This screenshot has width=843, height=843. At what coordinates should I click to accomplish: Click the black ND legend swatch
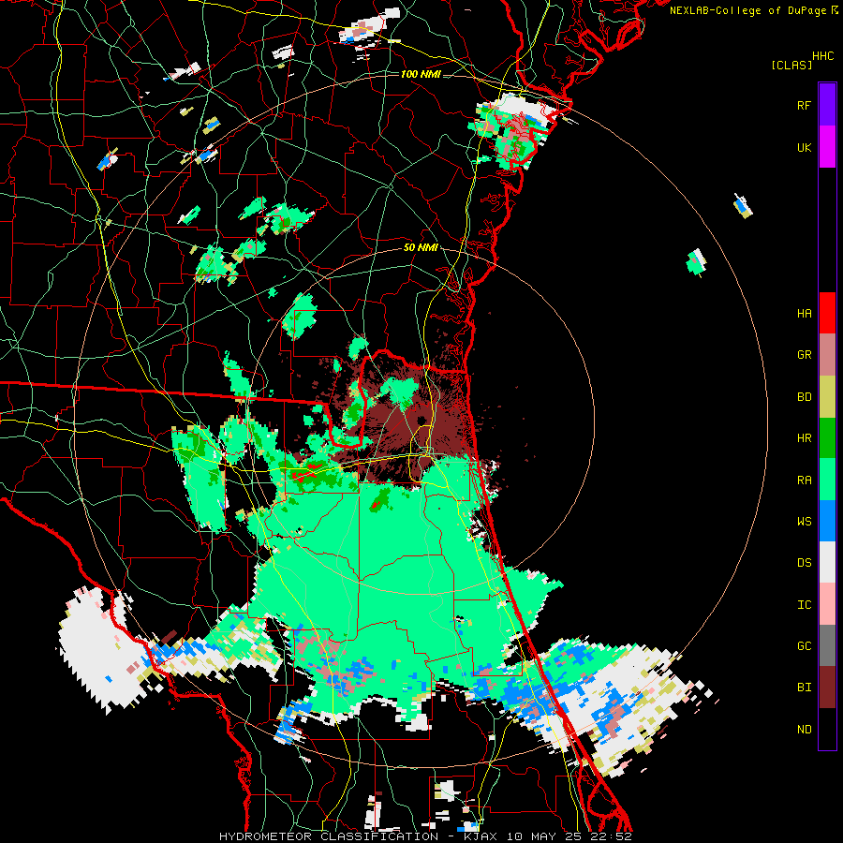[x=827, y=729]
